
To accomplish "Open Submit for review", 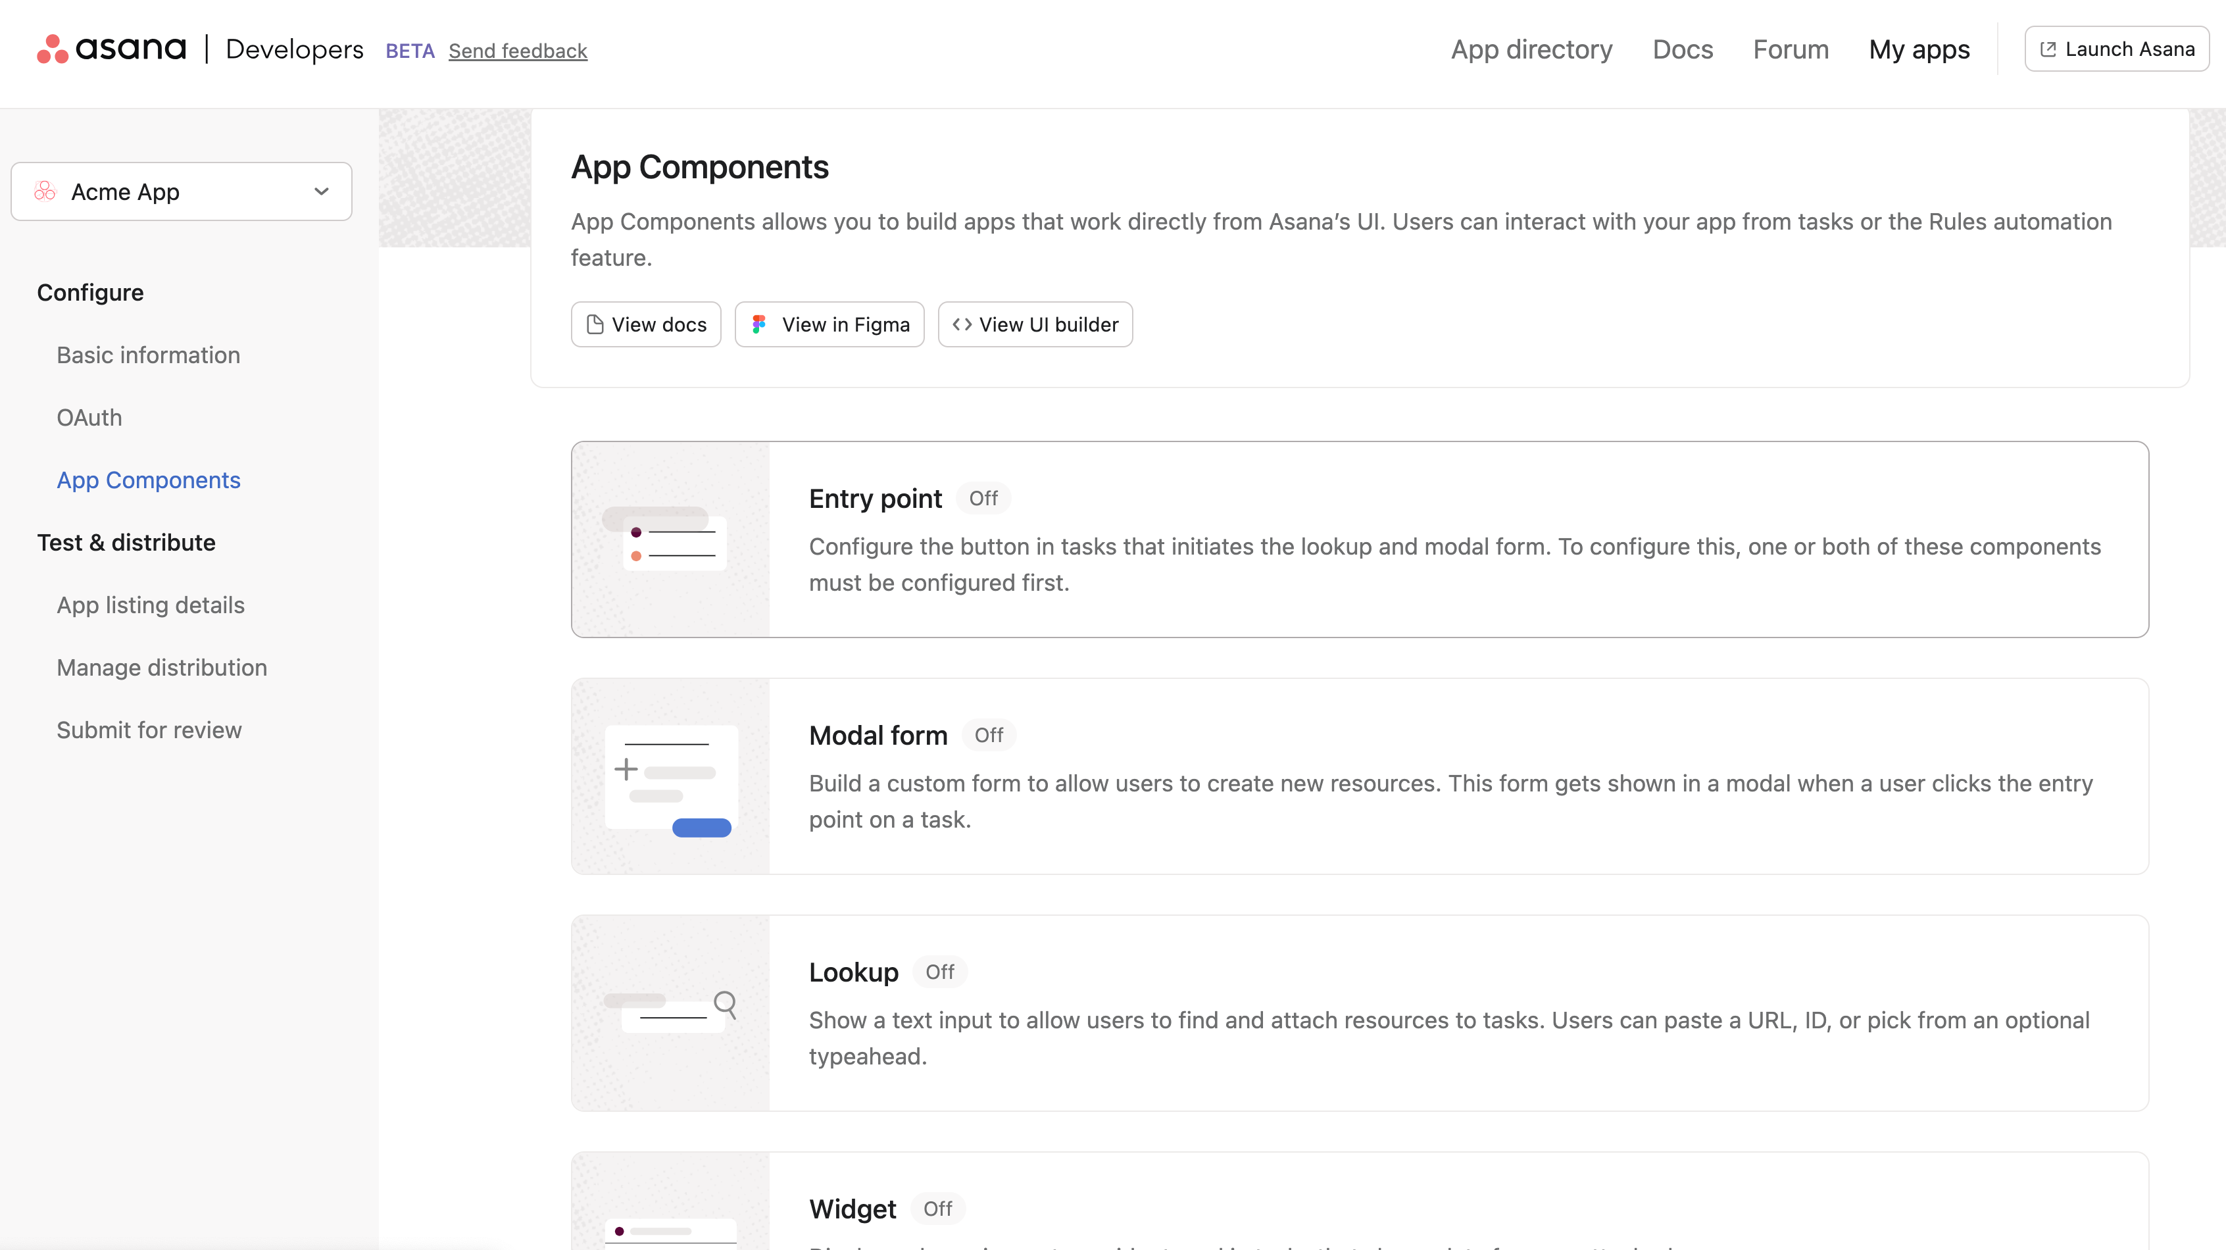I will coord(149,730).
